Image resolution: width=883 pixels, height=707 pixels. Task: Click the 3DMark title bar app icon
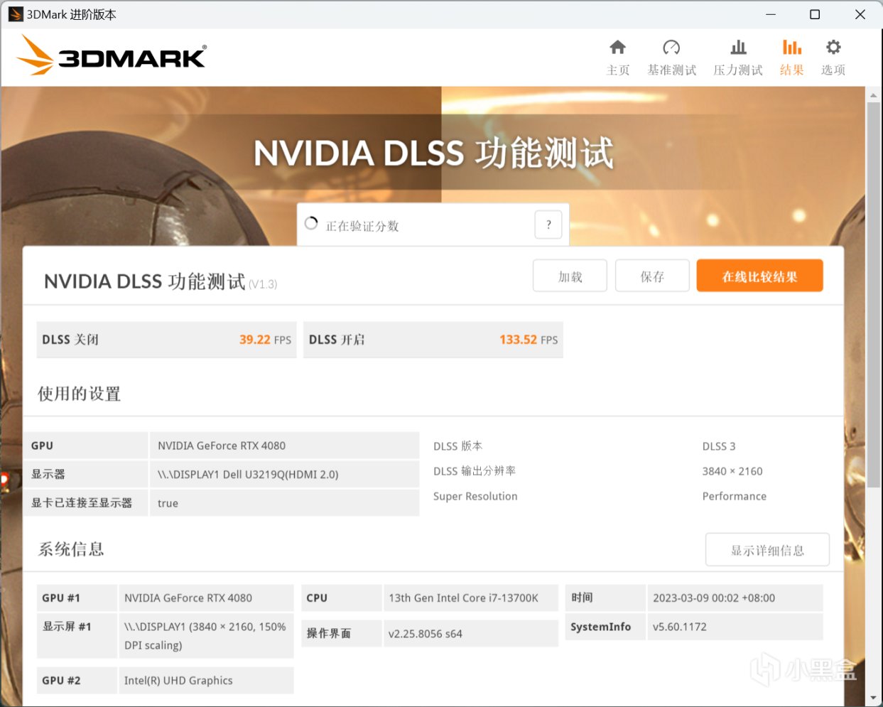coord(15,14)
